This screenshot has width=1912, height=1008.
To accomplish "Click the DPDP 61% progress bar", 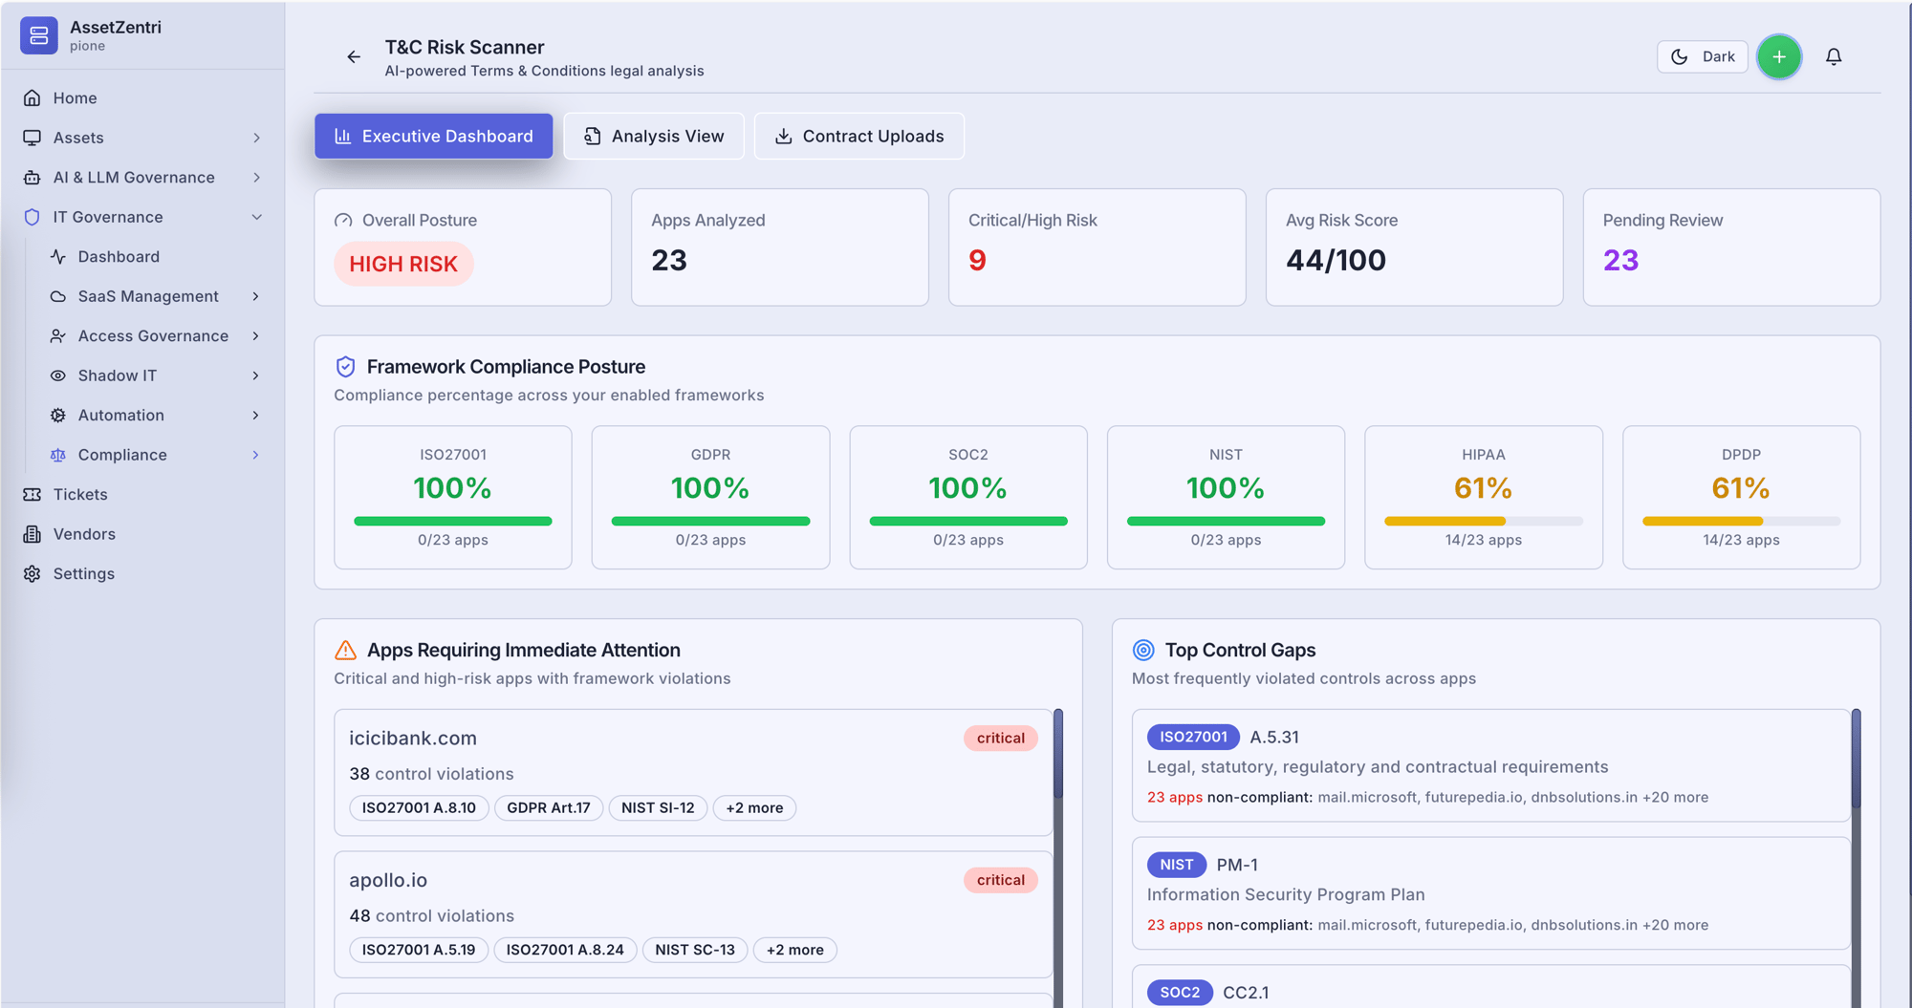I will point(1741,522).
